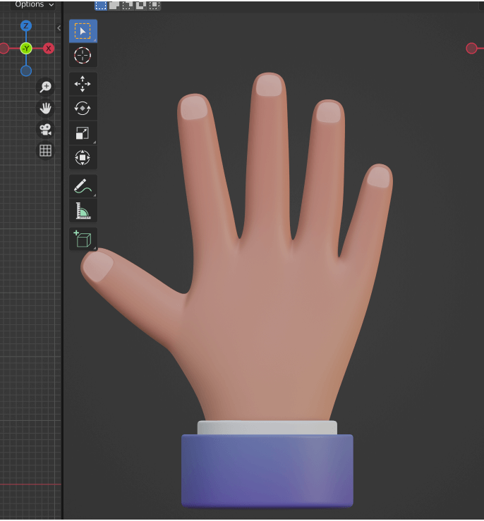Click the unlabeled blue circle below -Y
Screen dimensions: 484x521
tap(26, 71)
